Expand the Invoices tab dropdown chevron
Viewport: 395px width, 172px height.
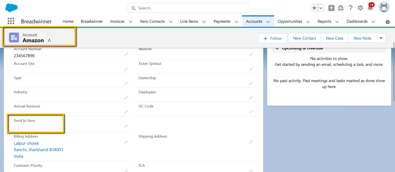click(x=131, y=22)
